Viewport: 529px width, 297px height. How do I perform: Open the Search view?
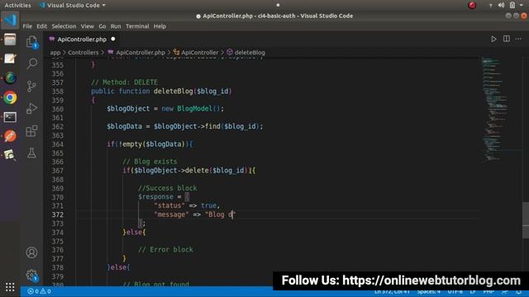pos(31,64)
